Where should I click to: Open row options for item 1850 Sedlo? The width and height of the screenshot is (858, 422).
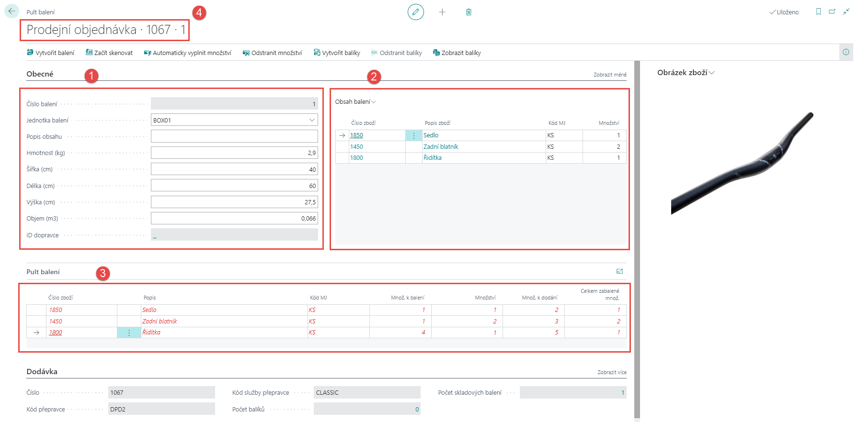pyautogui.click(x=414, y=135)
